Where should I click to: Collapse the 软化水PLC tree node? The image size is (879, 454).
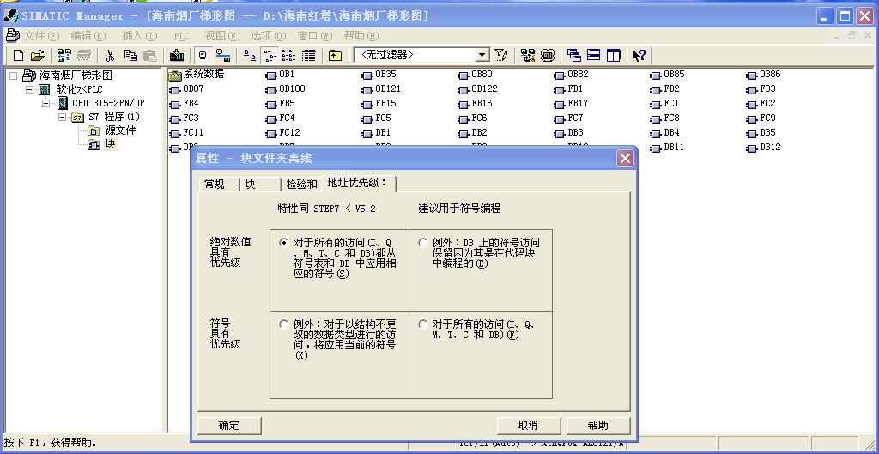coord(30,89)
